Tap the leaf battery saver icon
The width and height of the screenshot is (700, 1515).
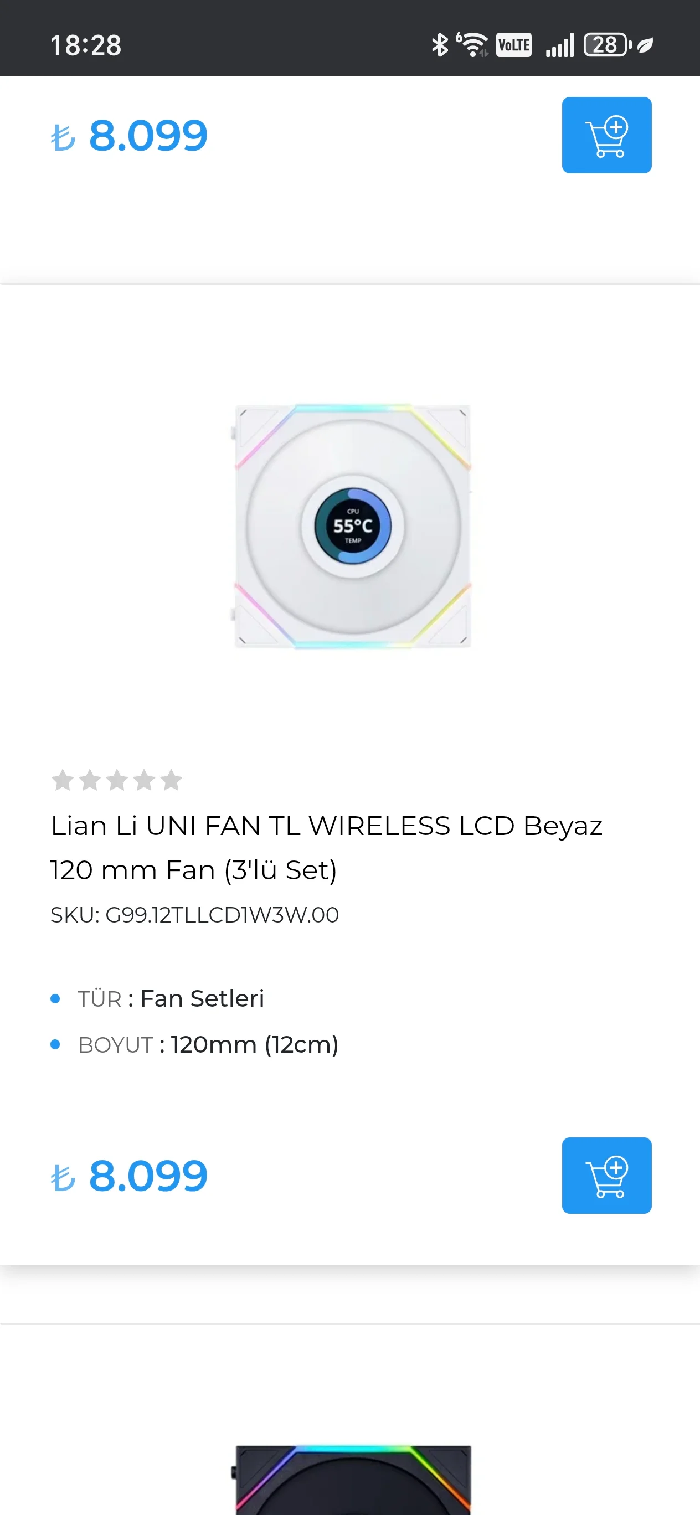(645, 45)
